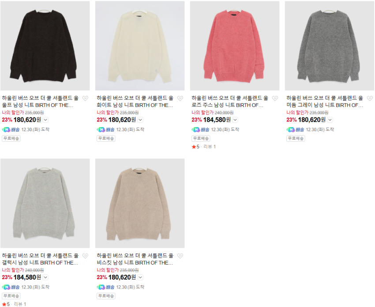
Task: Expand price chevron on 미듐 그레이 knit
Action: (x=330, y=120)
